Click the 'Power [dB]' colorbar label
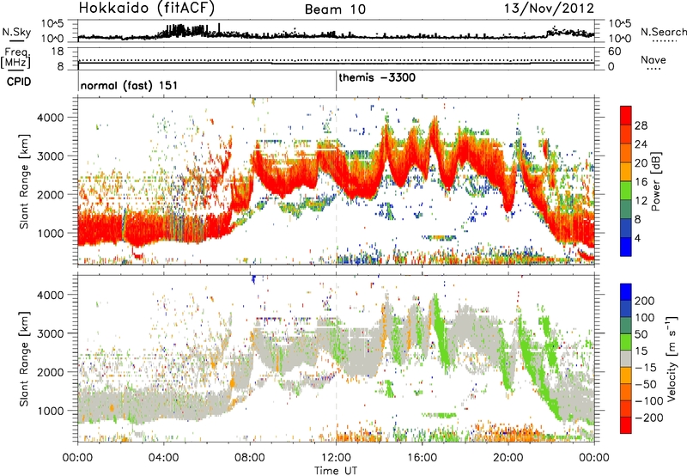 pyautogui.click(x=655, y=181)
